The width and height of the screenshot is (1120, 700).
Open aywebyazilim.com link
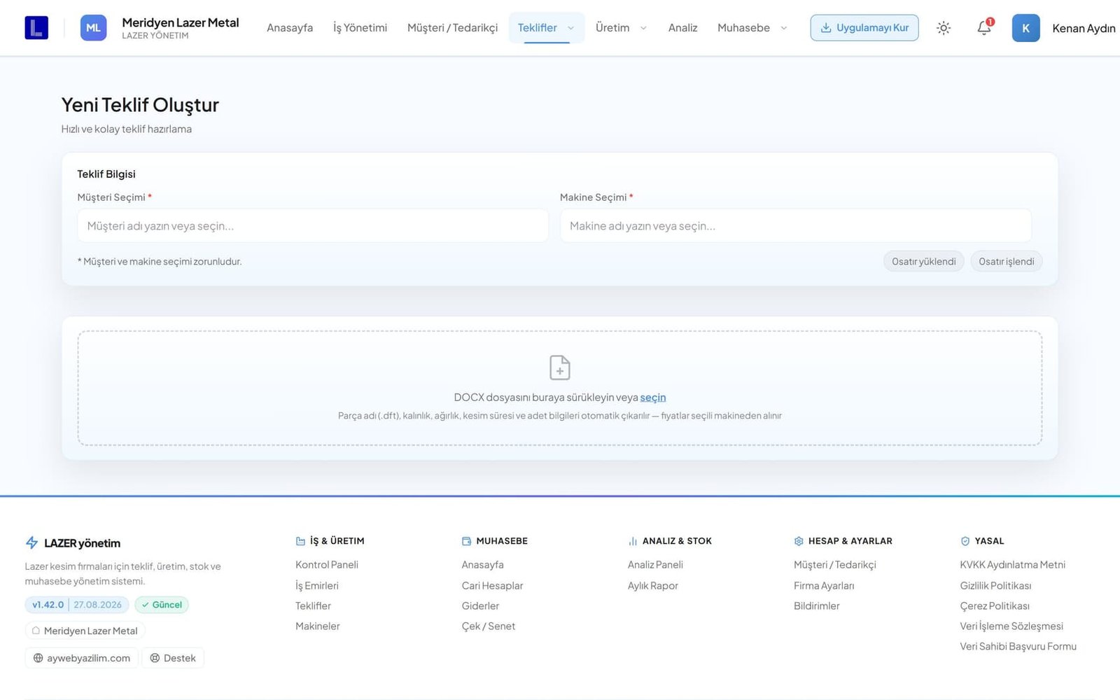tap(82, 658)
